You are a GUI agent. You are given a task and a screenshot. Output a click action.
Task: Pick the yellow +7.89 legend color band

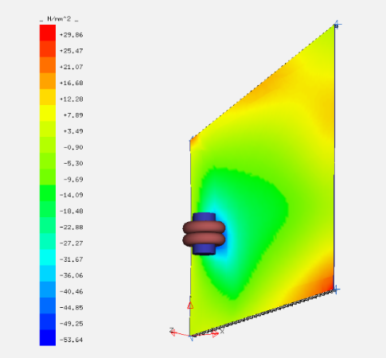tap(48, 113)
